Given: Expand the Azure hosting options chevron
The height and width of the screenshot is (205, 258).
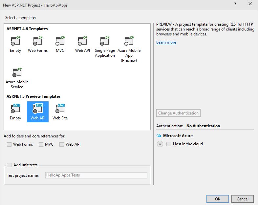Looking at the screenshot, I should [160, 144].
